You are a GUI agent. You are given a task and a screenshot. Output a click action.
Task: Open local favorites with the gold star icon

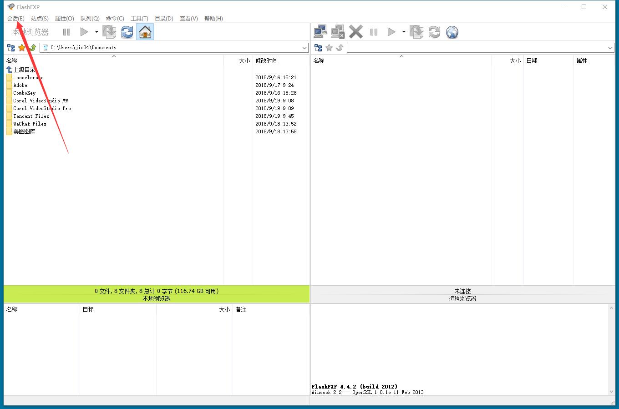click(22, 48)
